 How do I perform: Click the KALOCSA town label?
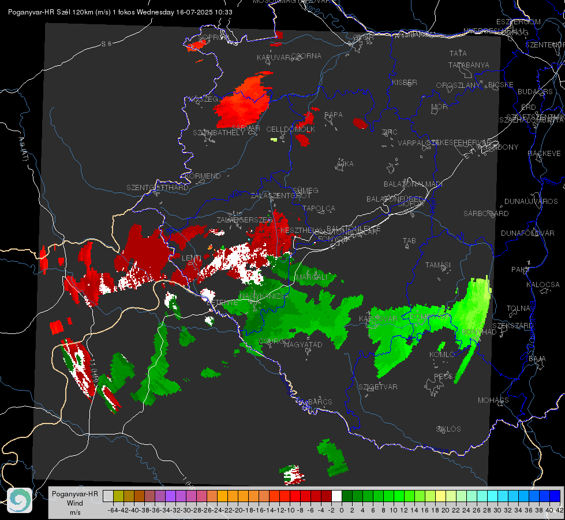[542, 284]
